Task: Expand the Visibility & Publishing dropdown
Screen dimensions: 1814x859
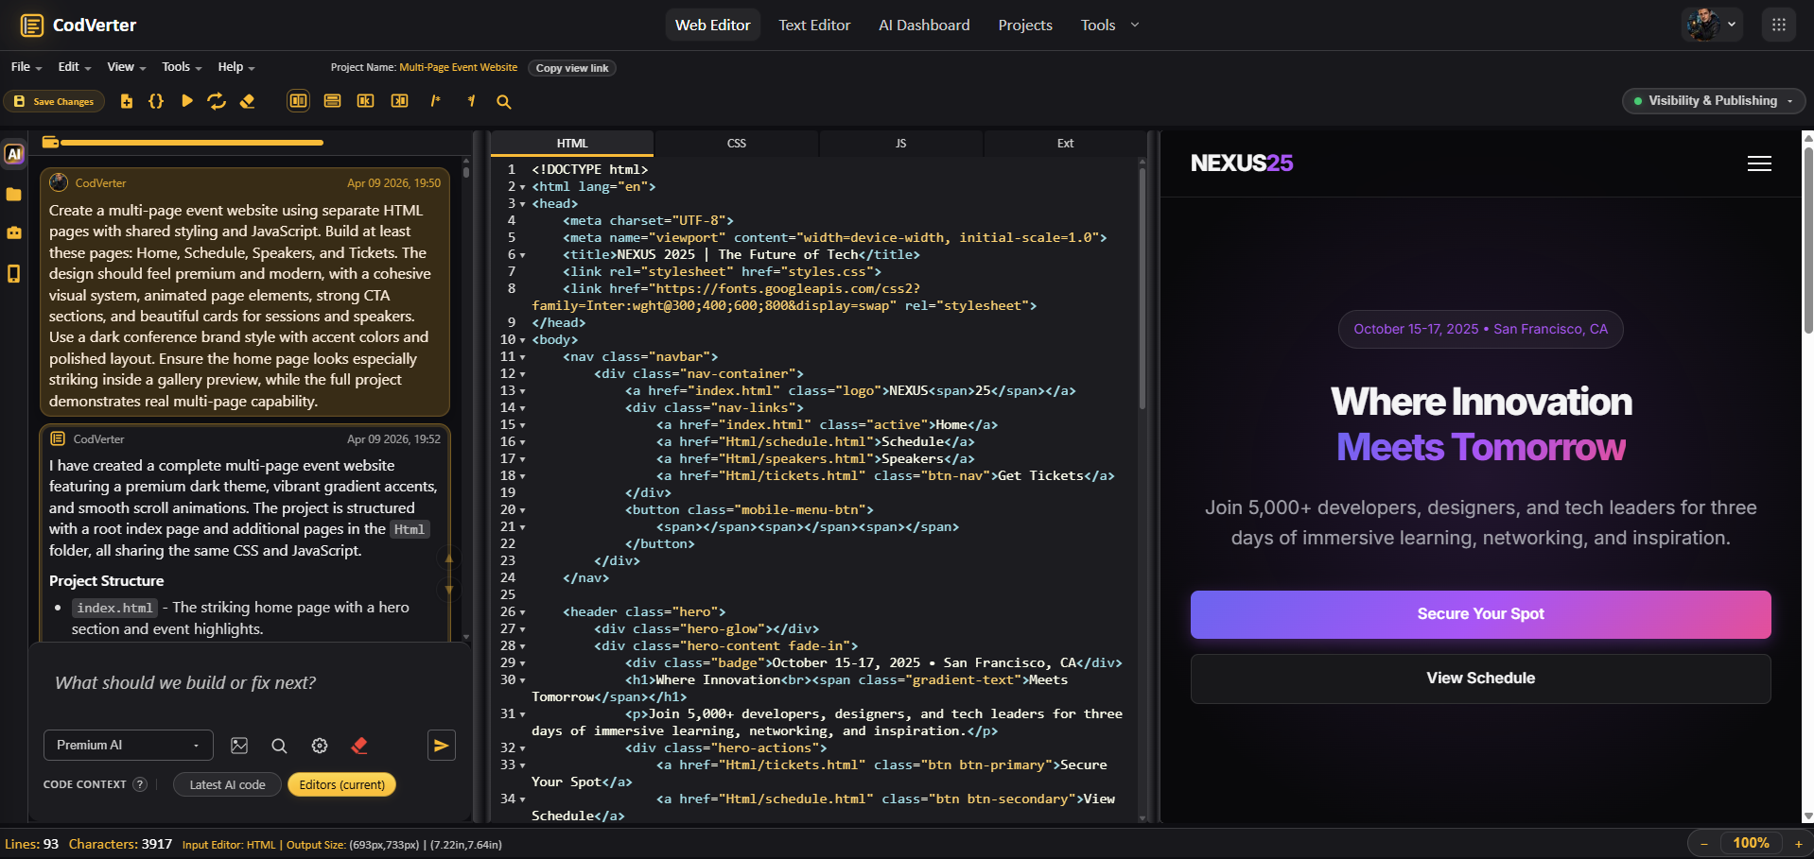Action: (x=1714, y=101)
